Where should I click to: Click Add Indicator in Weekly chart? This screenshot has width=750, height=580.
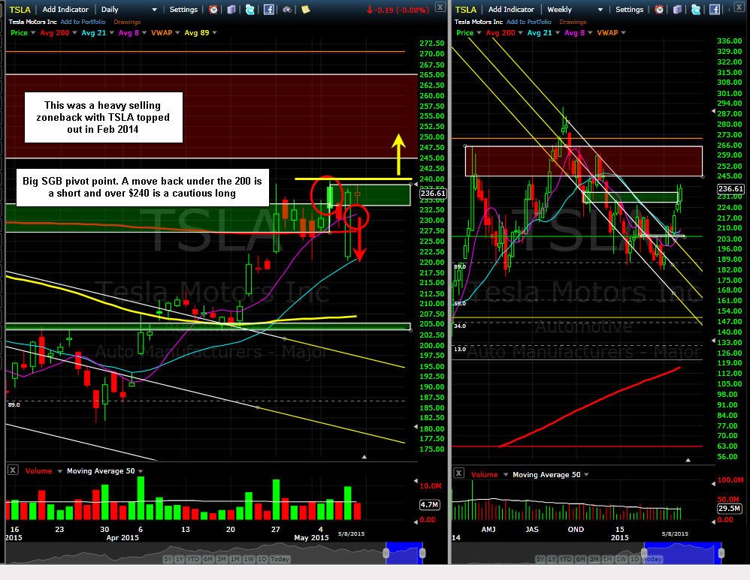(x=511, y=10)
